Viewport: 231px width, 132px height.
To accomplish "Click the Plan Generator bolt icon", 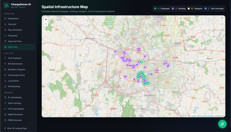I will [5, 30].
